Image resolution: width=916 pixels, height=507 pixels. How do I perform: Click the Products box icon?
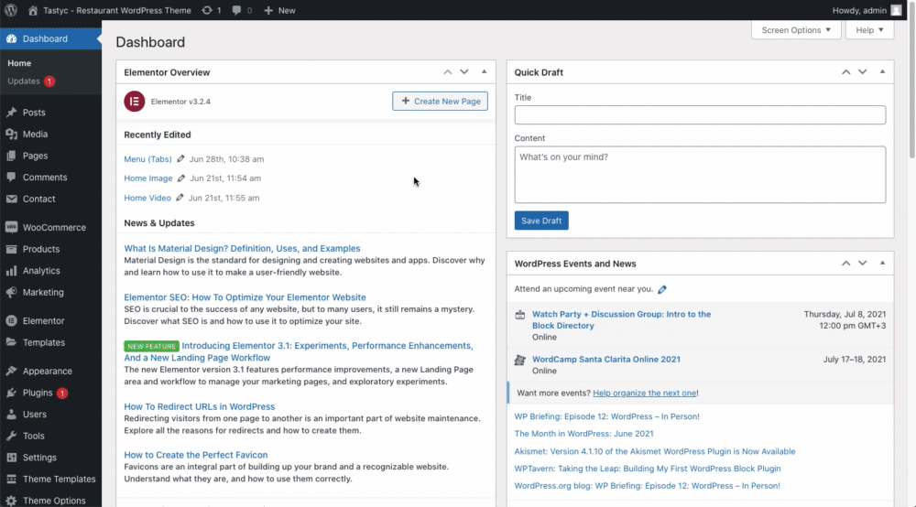tap(11, 249)
